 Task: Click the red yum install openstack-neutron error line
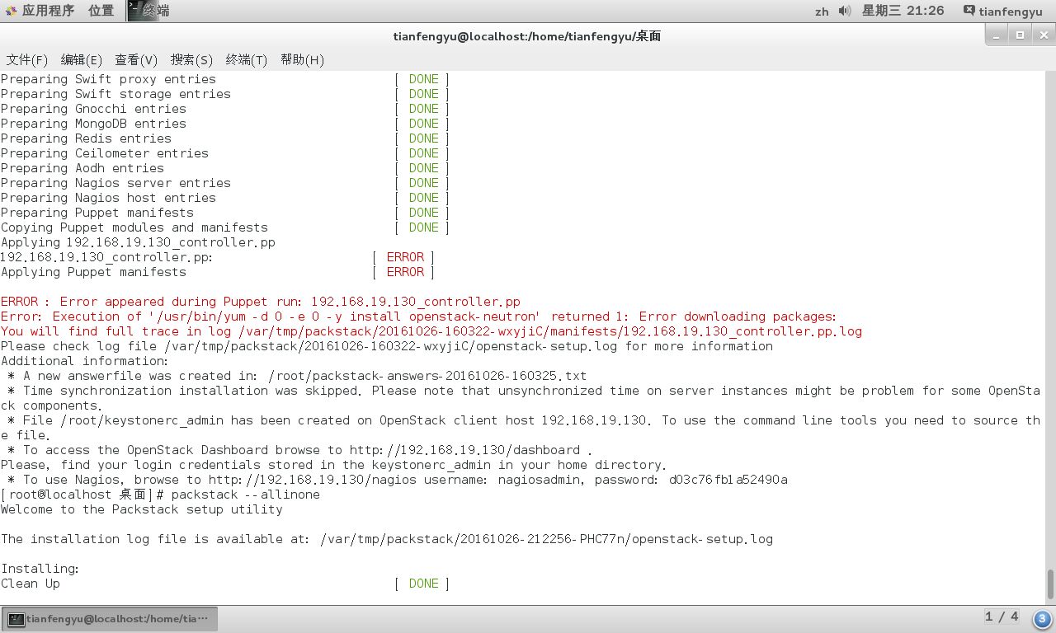pos(419,316)
